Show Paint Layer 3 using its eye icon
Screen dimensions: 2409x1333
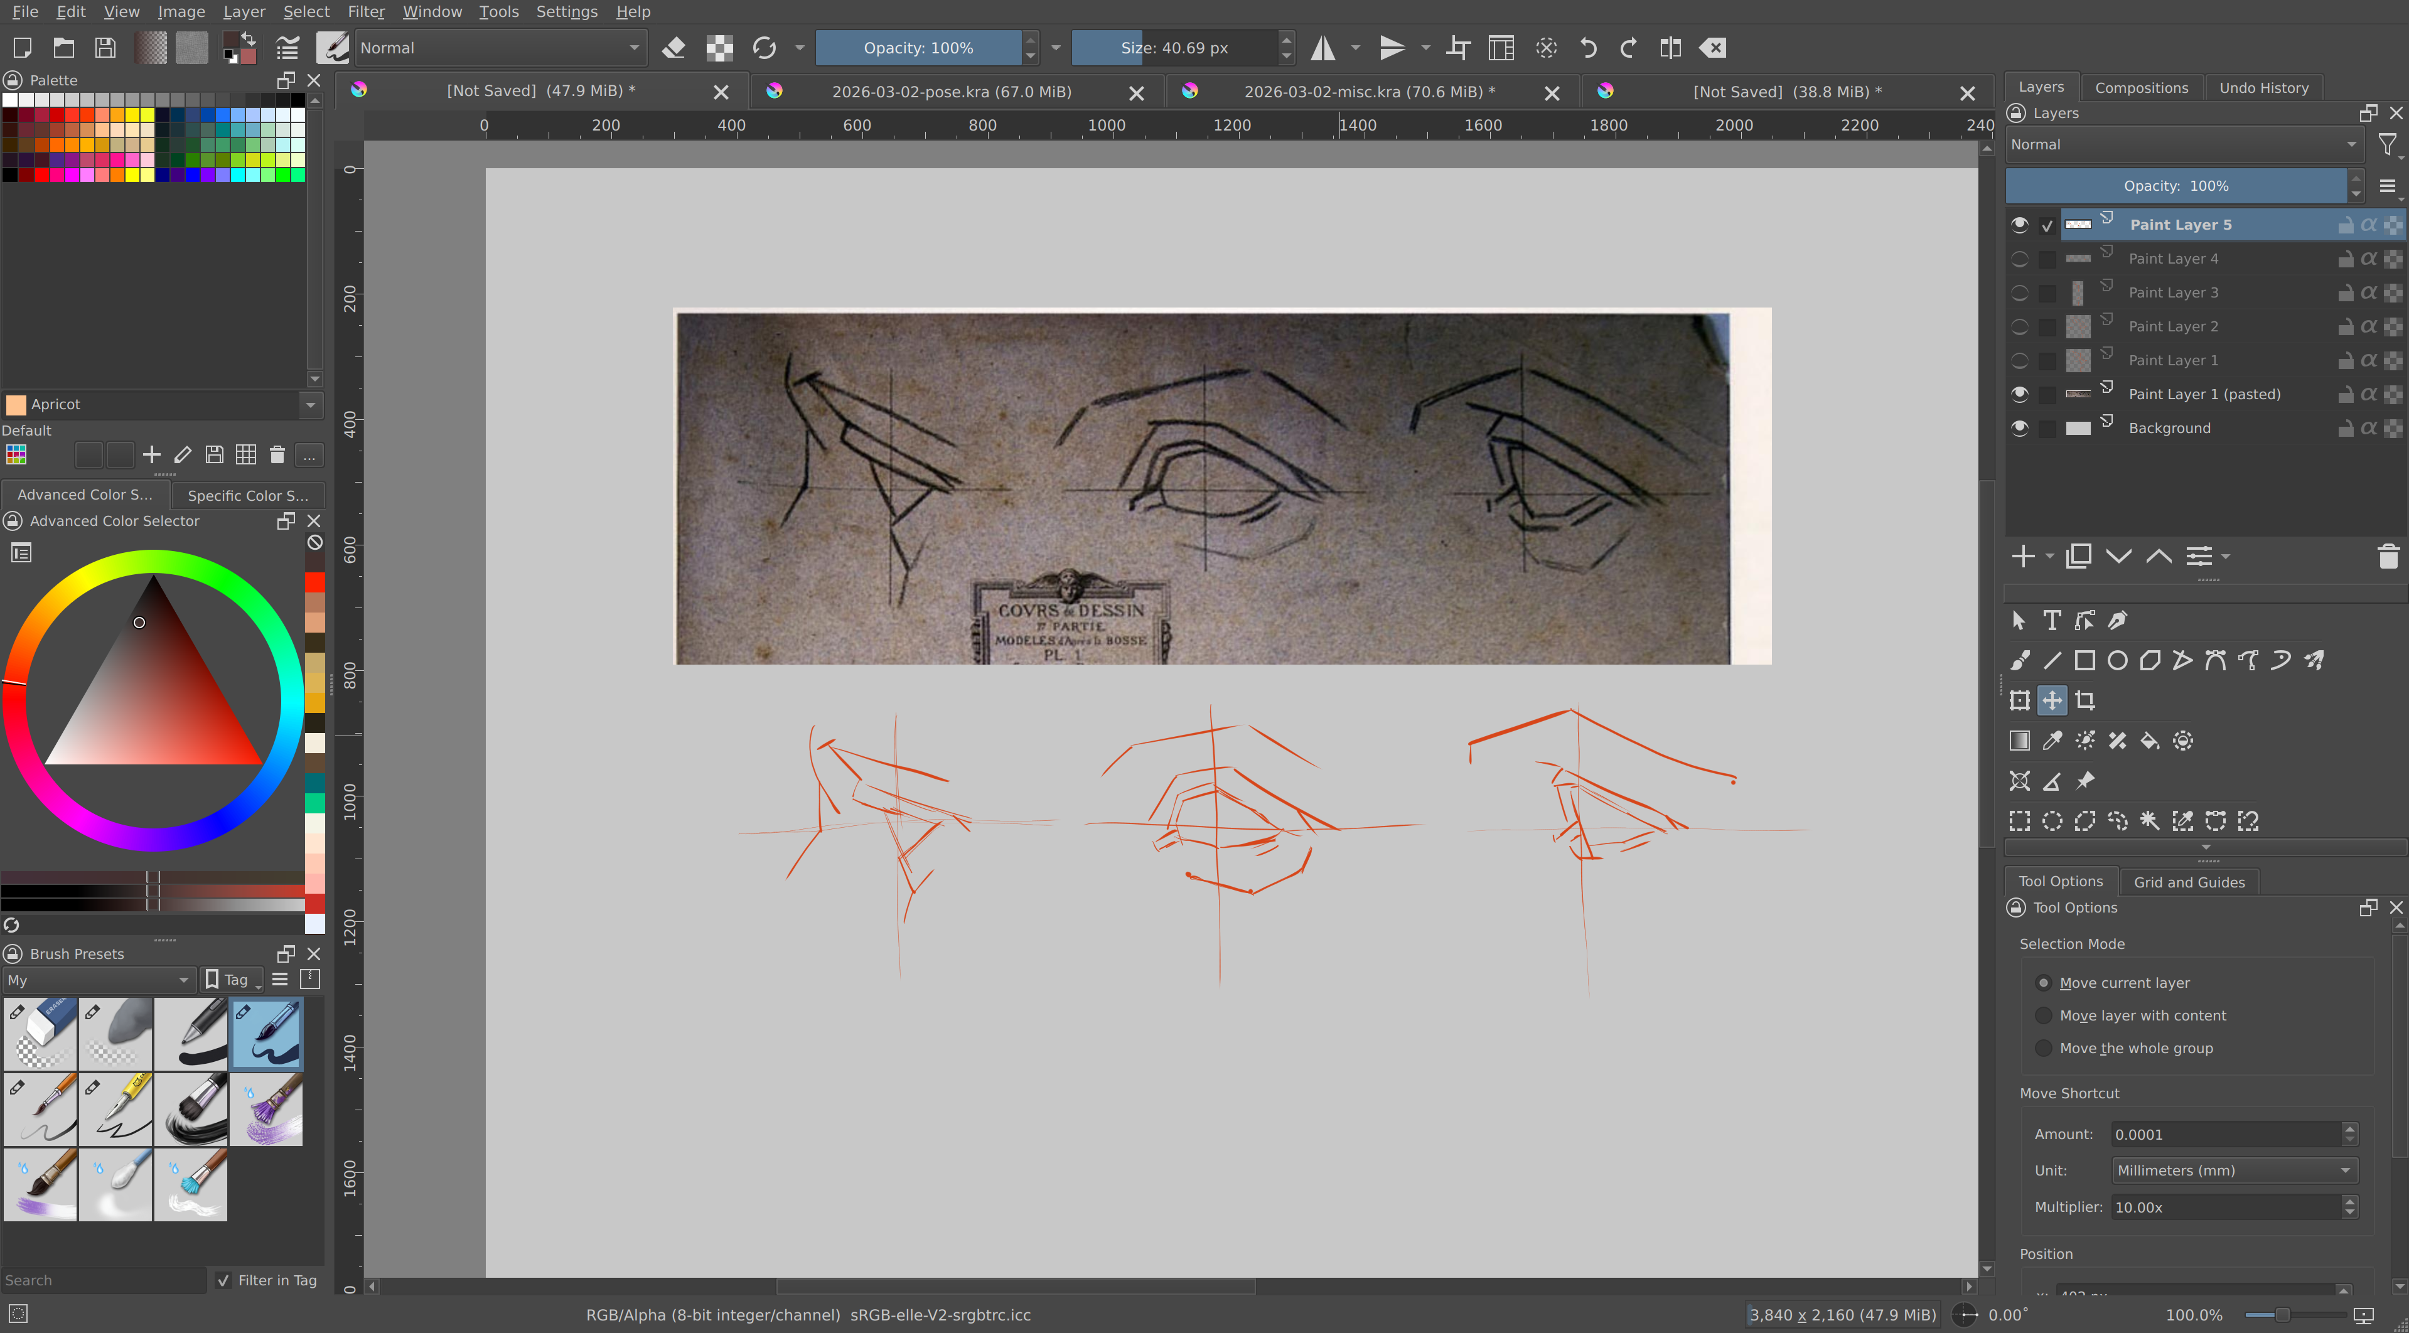(2019, 292)
